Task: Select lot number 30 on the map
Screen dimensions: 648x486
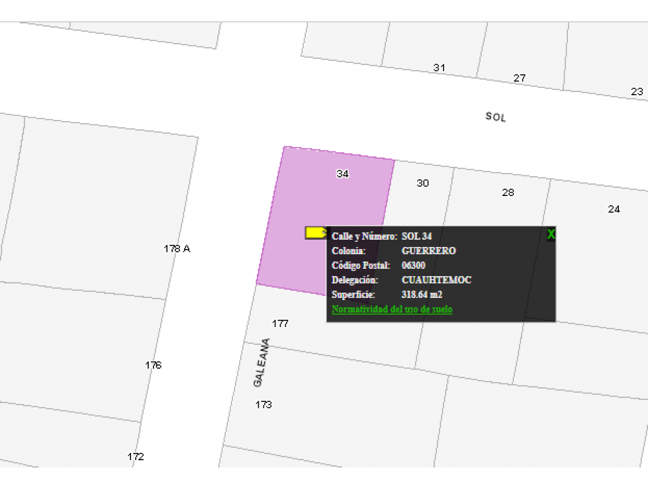Action: tap(422, 183)
